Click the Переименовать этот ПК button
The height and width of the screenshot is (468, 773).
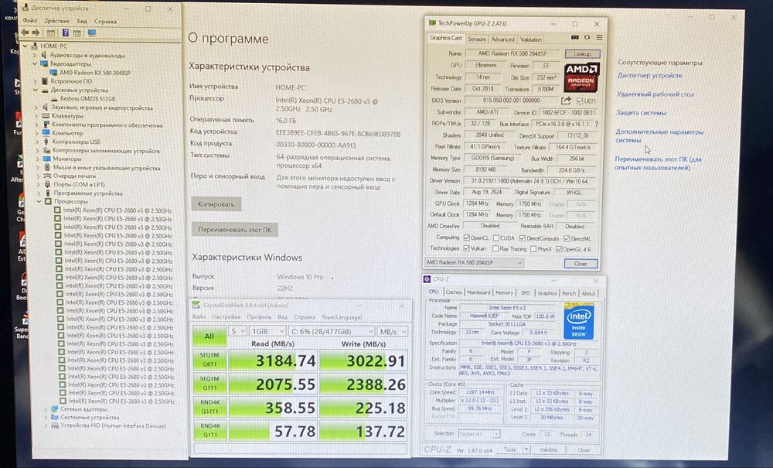click(x=235, y=230)
